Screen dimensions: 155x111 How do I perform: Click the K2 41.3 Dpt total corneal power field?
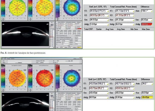click(x=125, y=15)
